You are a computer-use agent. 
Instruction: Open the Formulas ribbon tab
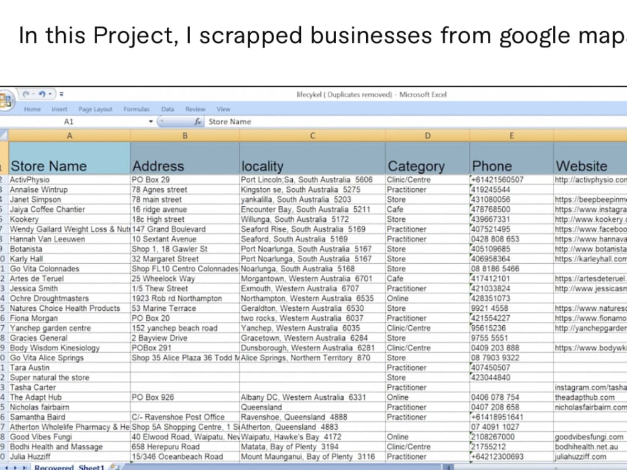click(136, 109)
